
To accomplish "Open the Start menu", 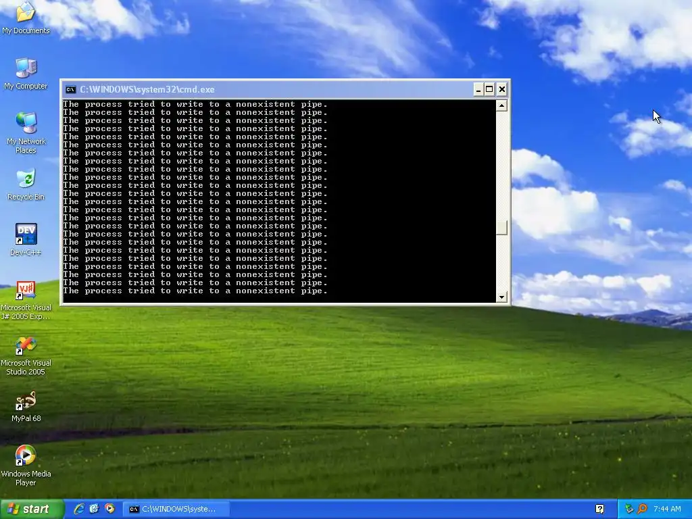I will pos(32,509).
